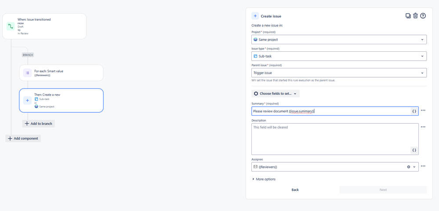Open the Parent issue Trigger issue dropdown
The width and height of the screenshot is (439, 211).
tap(339, 73)
